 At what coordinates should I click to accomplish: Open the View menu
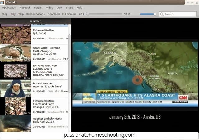click(x=59, y=8)
